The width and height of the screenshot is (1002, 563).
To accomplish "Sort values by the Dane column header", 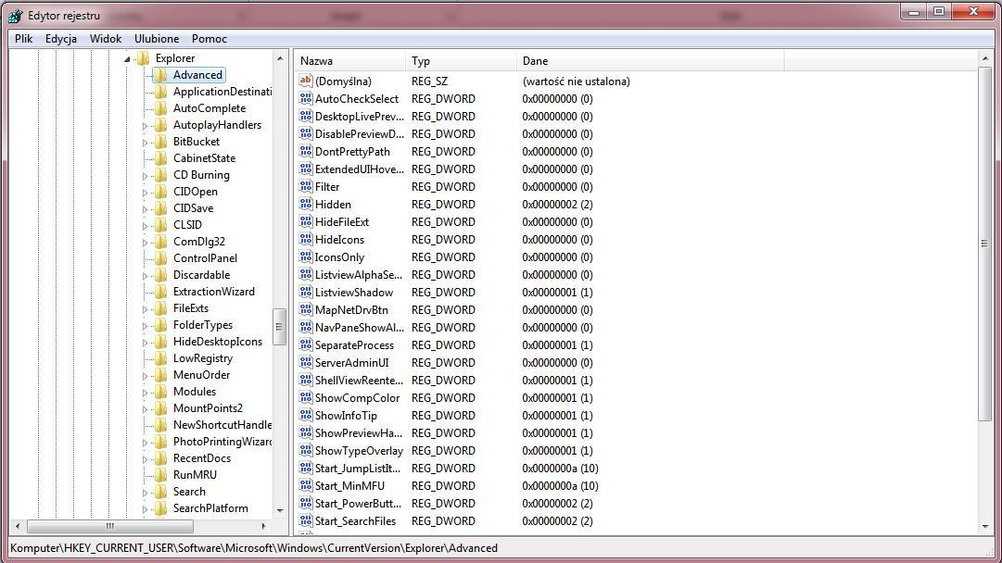I will [x=650, y=60].
